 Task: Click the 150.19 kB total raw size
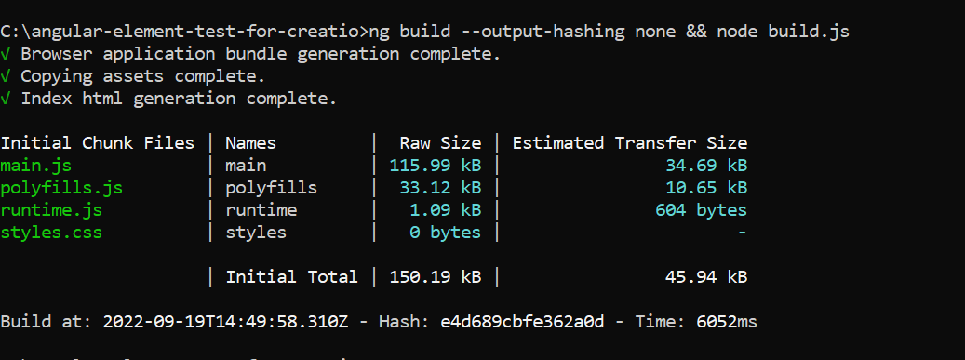(436, 277)
